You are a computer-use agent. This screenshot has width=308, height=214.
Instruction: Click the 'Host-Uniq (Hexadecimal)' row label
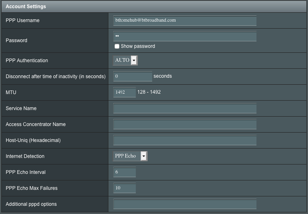coord(33,140)
